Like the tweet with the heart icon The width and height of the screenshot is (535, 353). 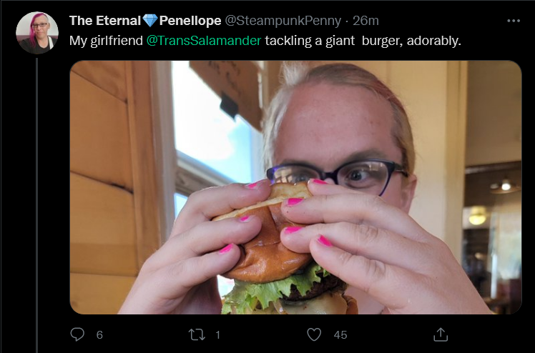[314, 334]
